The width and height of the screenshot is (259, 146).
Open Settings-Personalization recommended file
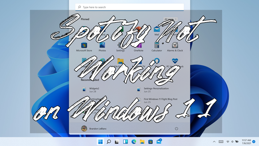(153, 90)
